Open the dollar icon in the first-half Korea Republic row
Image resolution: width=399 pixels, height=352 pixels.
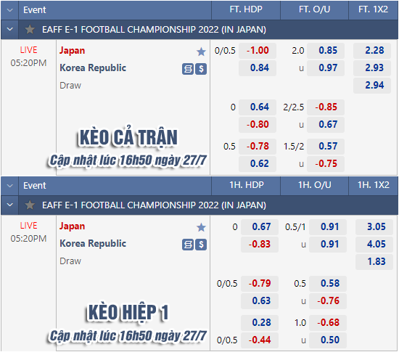[201, 245]
